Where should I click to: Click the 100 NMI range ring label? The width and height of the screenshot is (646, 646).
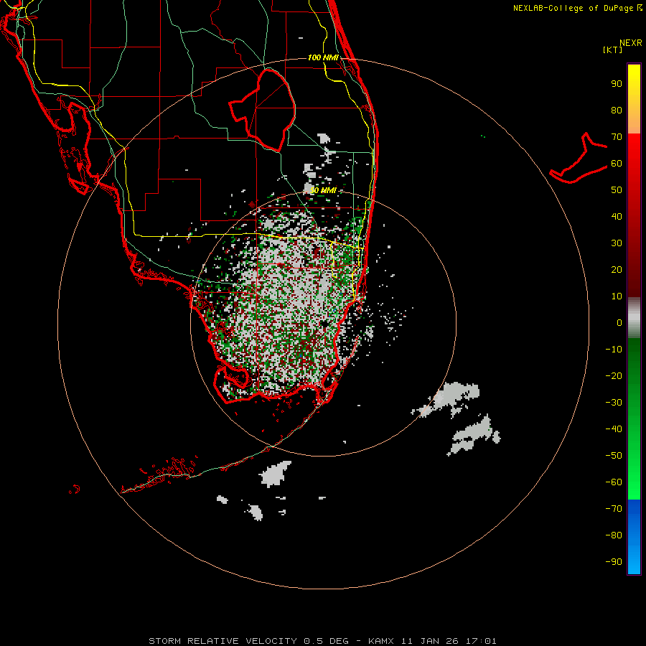point(323,57)
